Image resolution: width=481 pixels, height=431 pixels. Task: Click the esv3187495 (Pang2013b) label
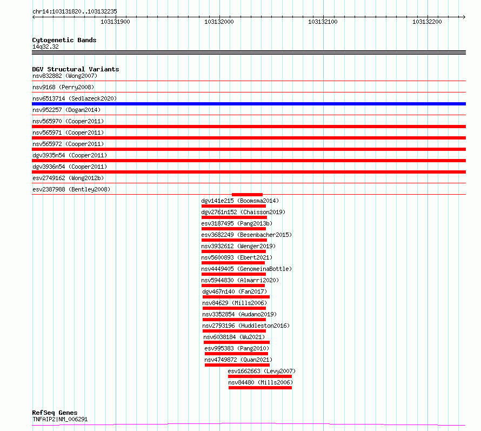(x=237, y=223)
